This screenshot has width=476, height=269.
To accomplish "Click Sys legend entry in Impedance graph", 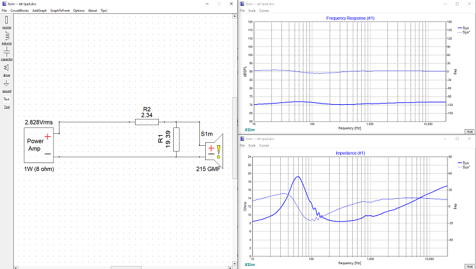I will pyautogui.click(x=464, y=163).
